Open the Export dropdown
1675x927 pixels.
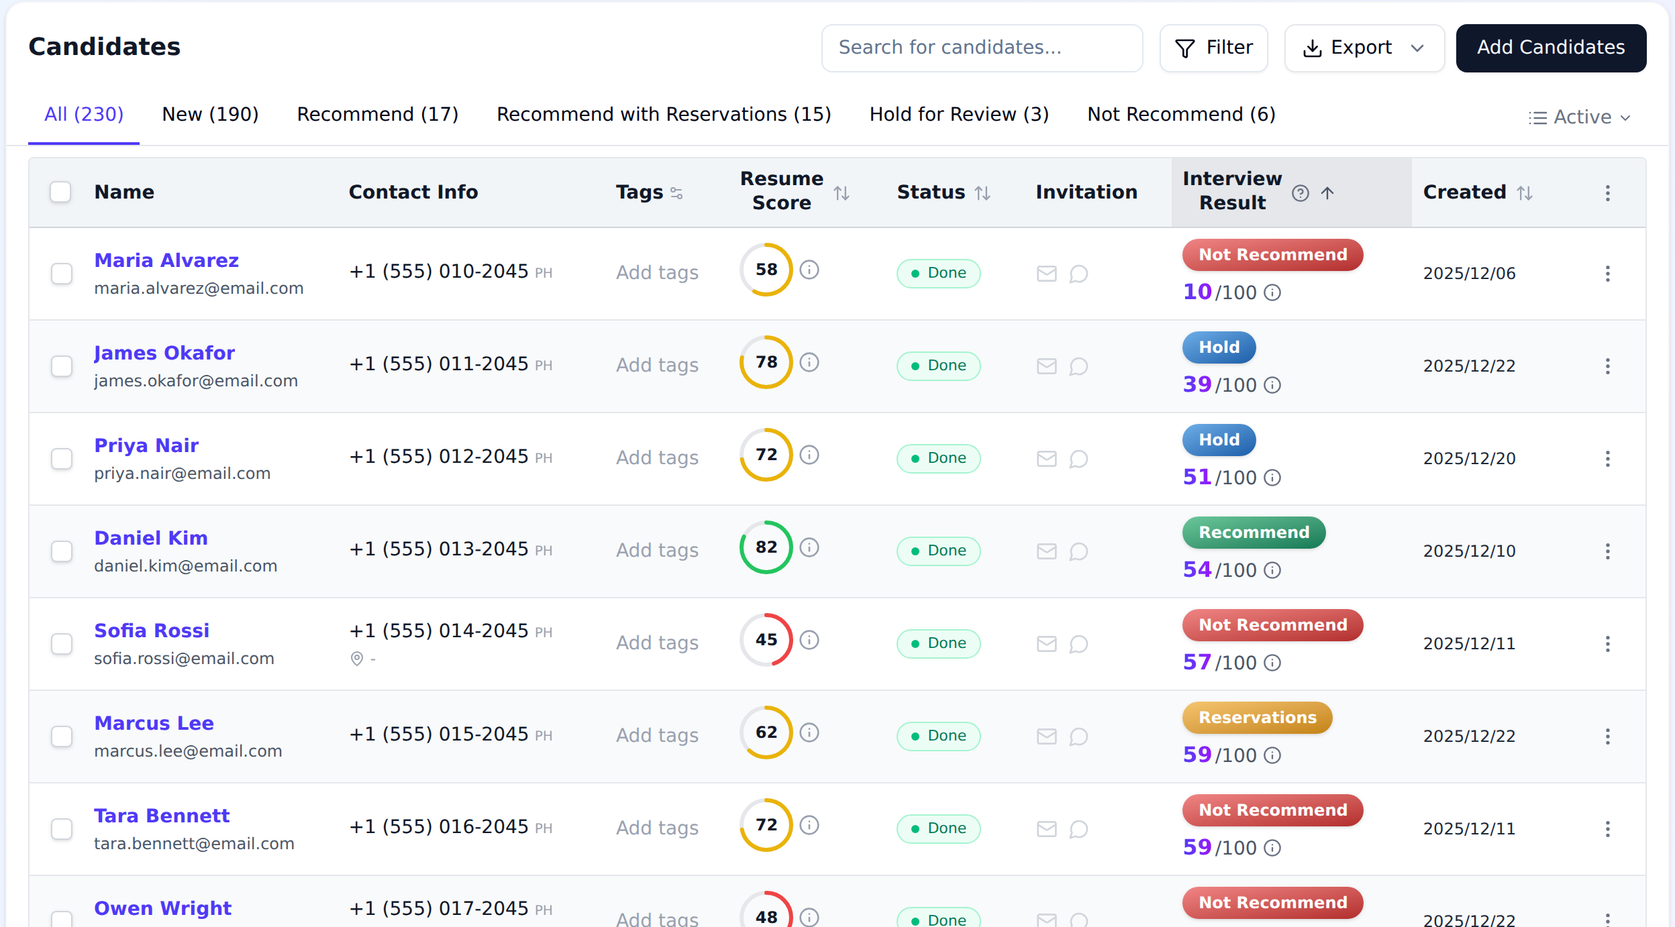click(1364, 48)
